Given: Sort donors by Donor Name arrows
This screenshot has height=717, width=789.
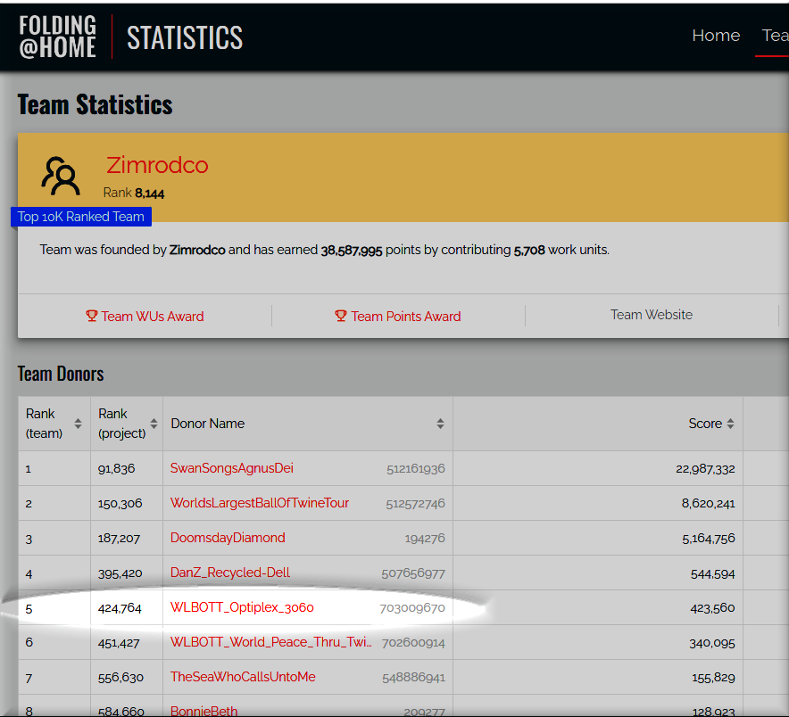Looking at the screenshot, I should [x=440, y=424].
